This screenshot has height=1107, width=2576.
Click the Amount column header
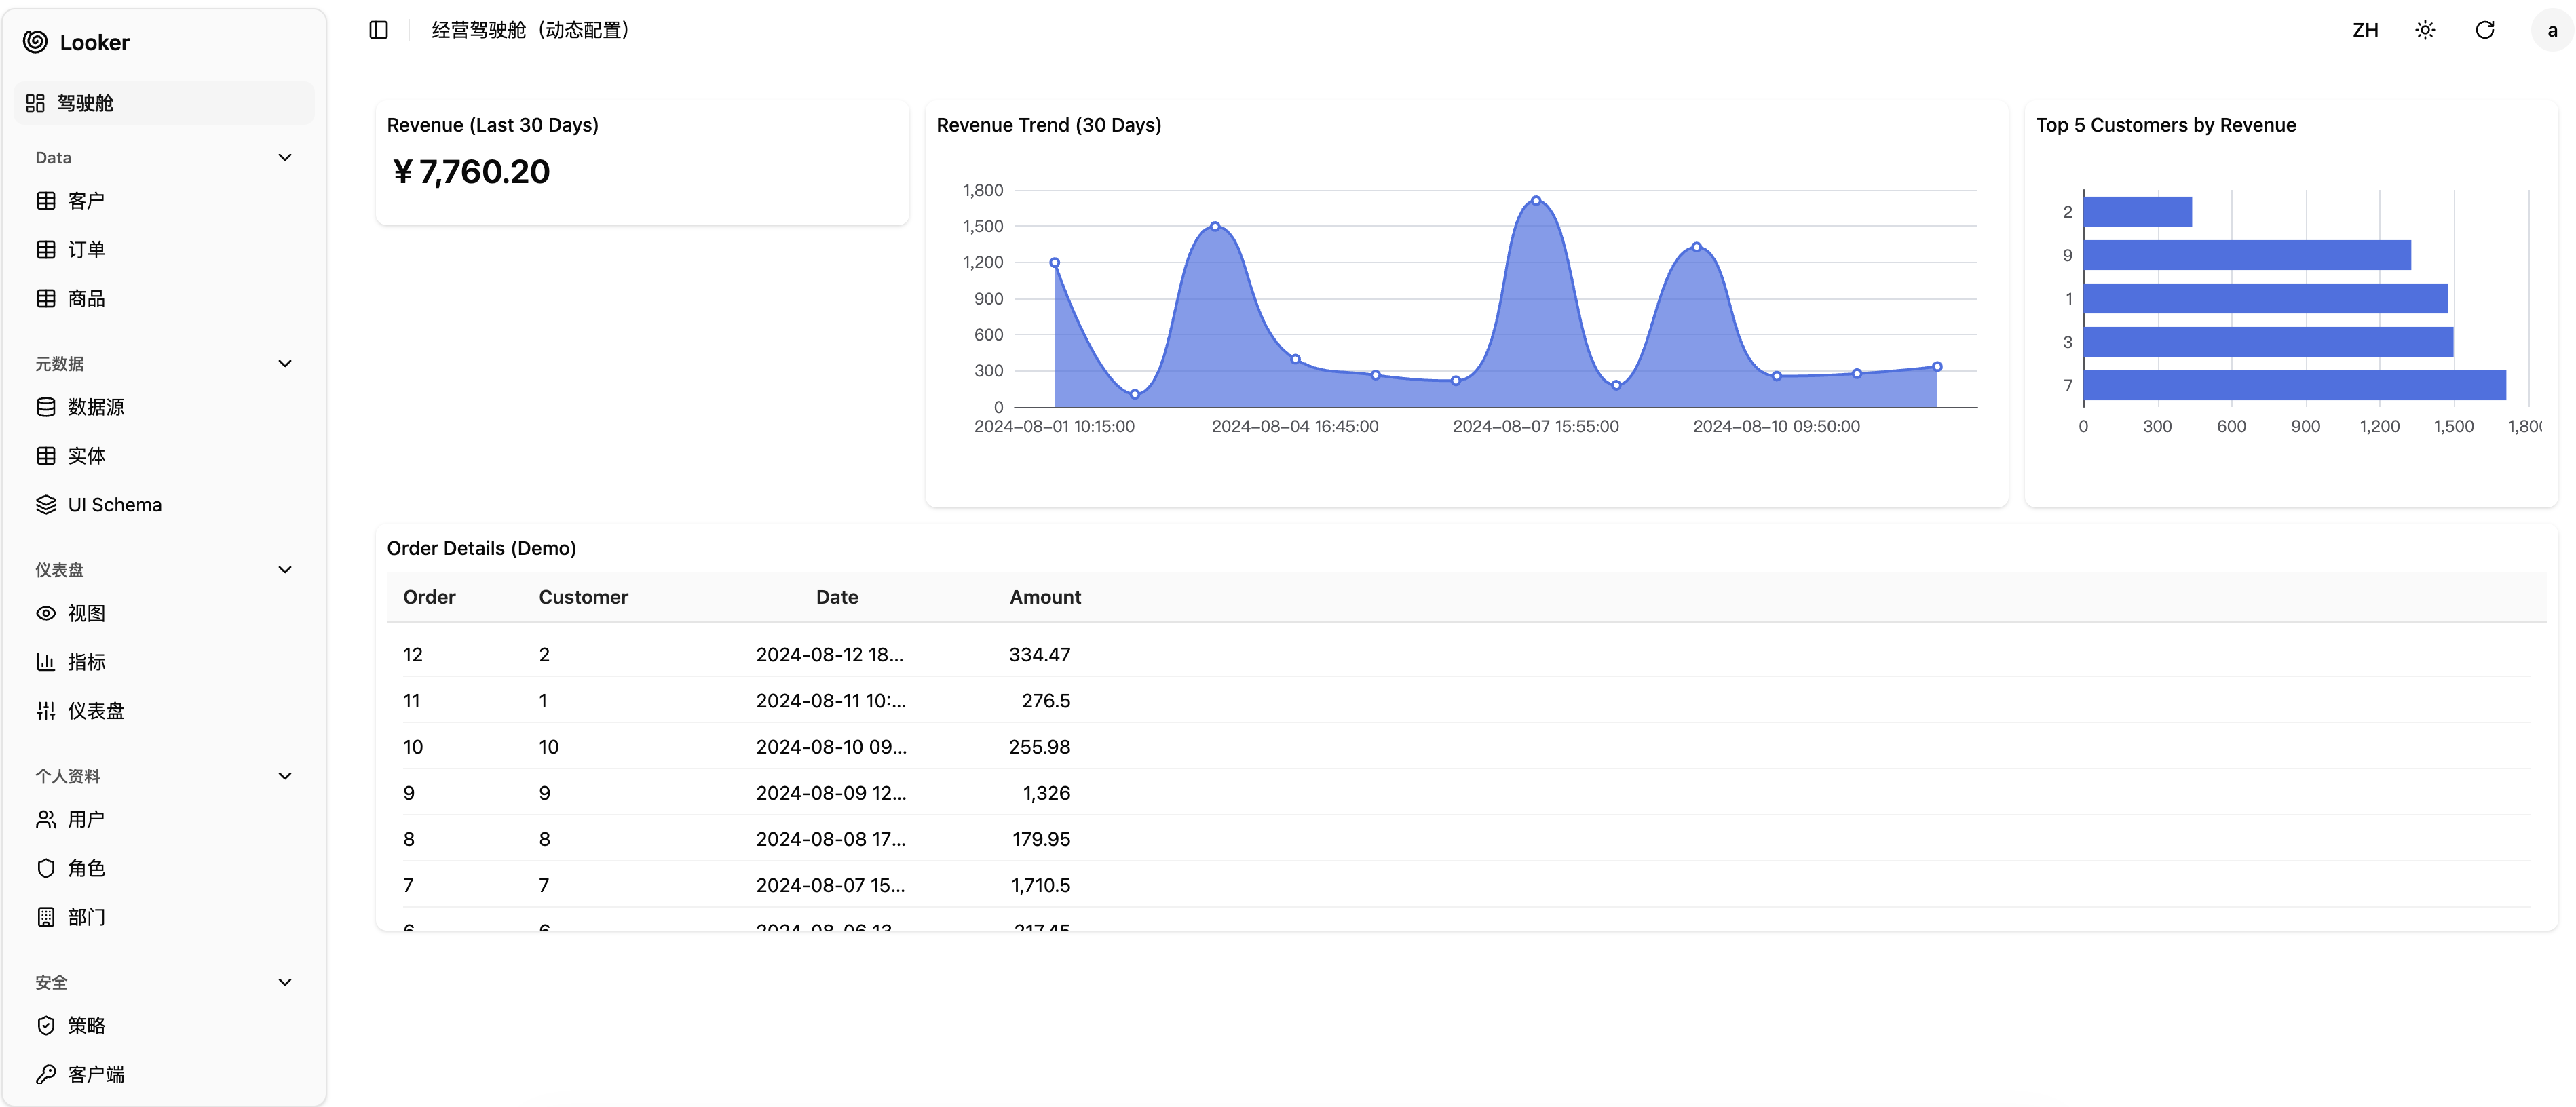coord(1045,597)
